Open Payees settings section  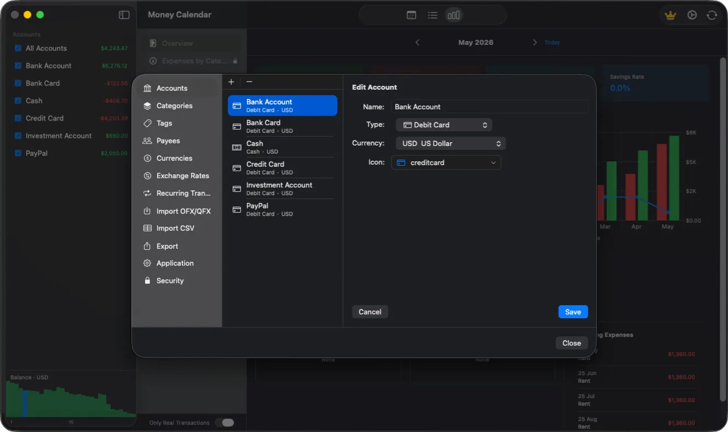177,141
